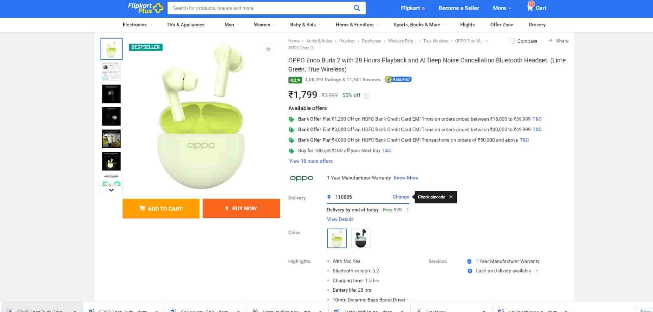
Task: Open the Electronics category dropdown
Action: tap(137, 25)
